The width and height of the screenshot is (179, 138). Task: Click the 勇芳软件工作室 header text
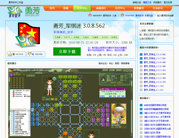coord(16,2)
